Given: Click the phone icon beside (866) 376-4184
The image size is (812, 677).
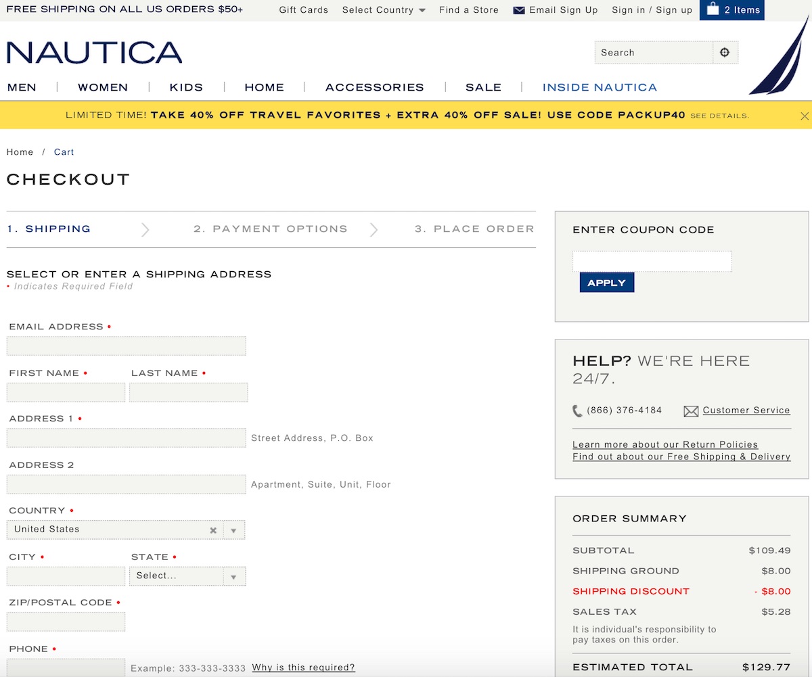Looking at the screenshot, I should pos(577,411).
